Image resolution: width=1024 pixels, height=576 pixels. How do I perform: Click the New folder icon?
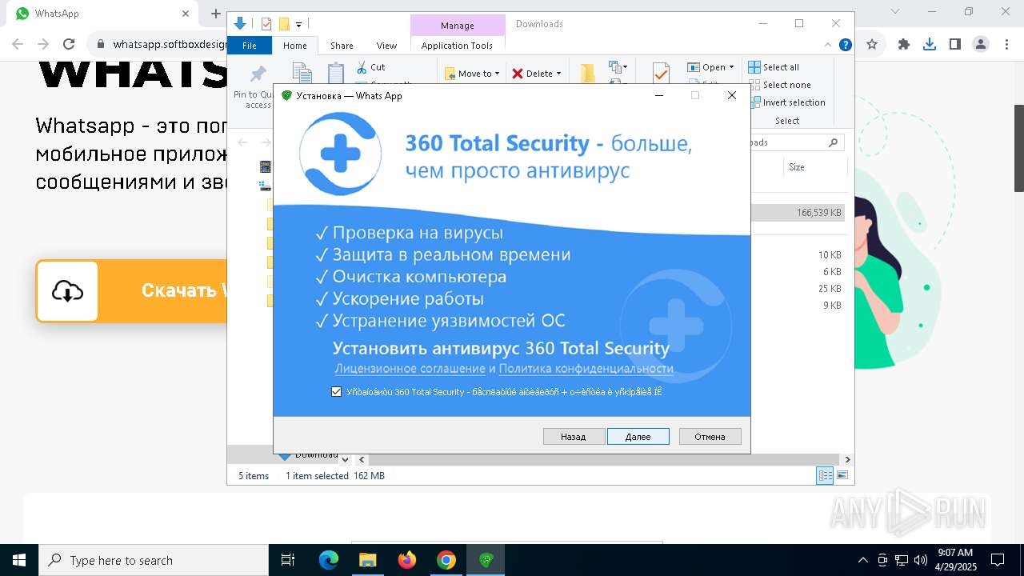tap(588, 73)
